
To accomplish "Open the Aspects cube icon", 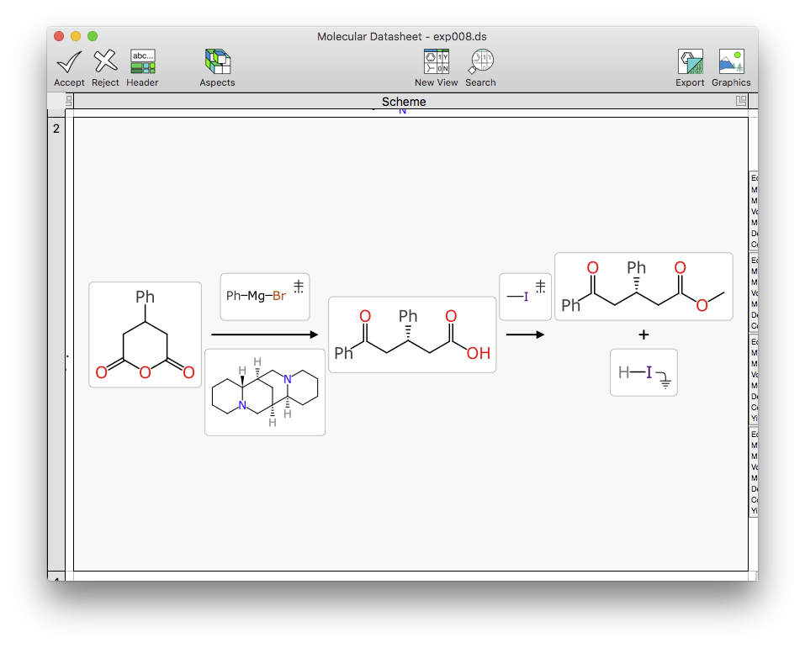I will pos(218,61).
